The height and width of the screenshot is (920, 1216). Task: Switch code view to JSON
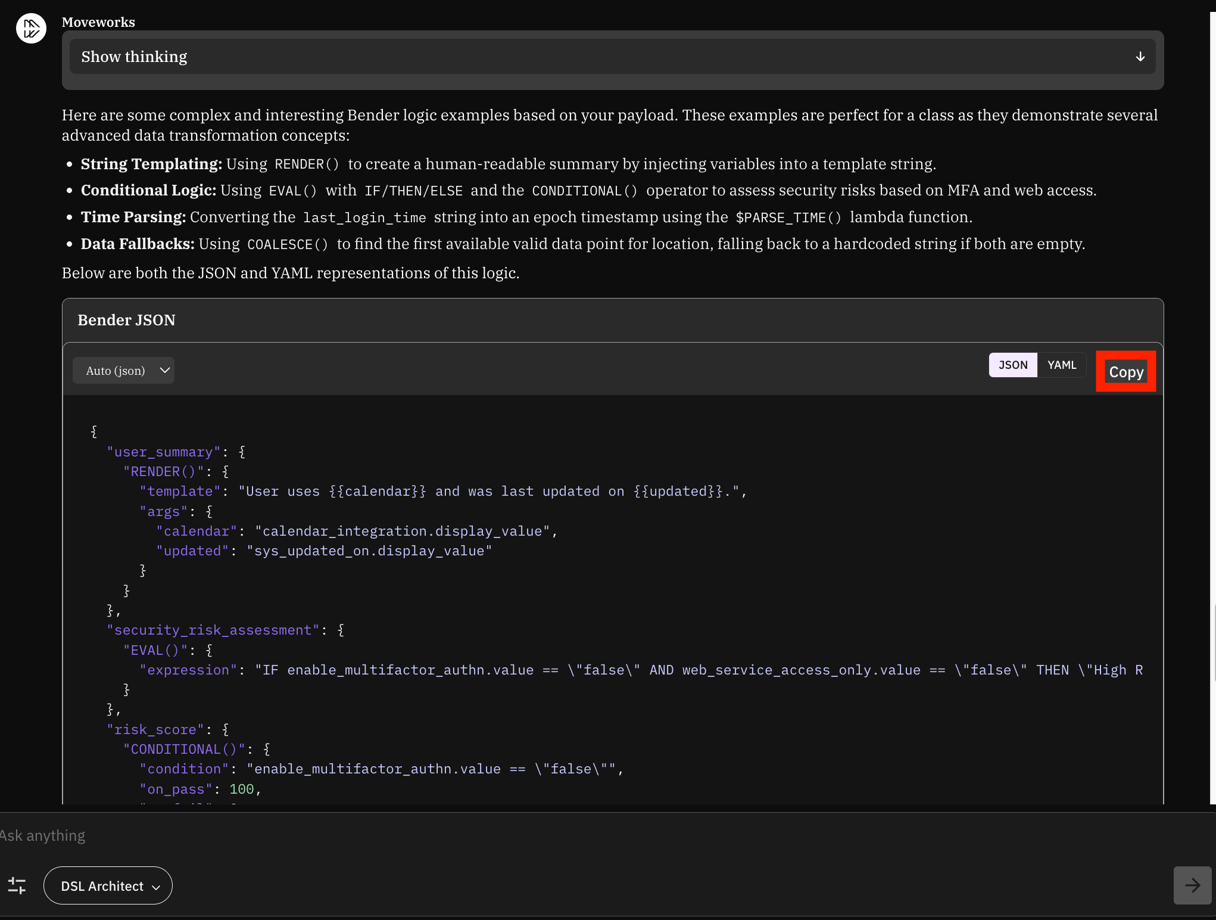(x=1012, y=365)
